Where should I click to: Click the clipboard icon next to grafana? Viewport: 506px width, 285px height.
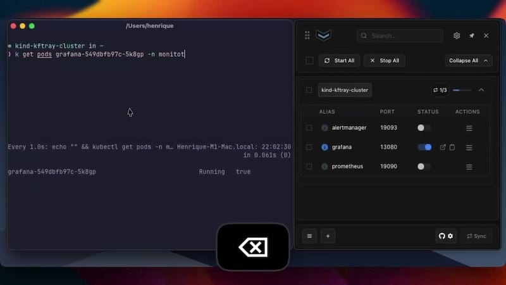tap(452, 147)
